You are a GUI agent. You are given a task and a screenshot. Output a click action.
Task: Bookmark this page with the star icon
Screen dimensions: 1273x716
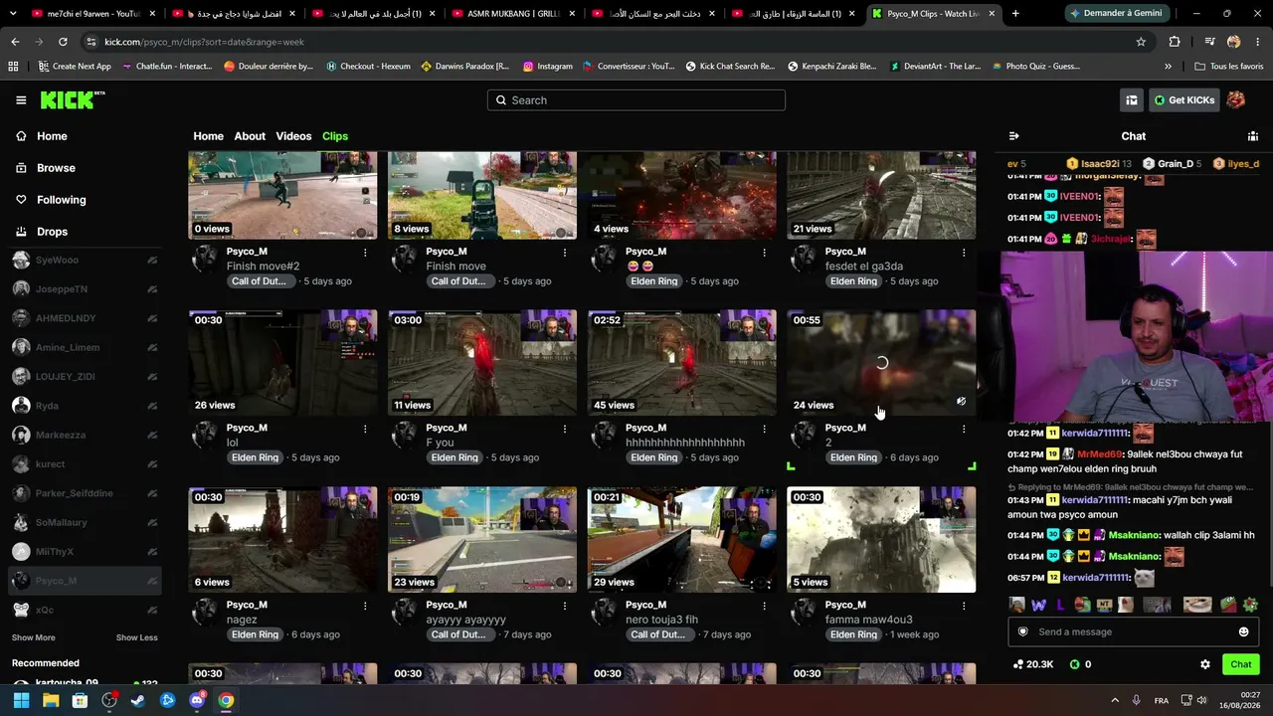pos(1141,42)
